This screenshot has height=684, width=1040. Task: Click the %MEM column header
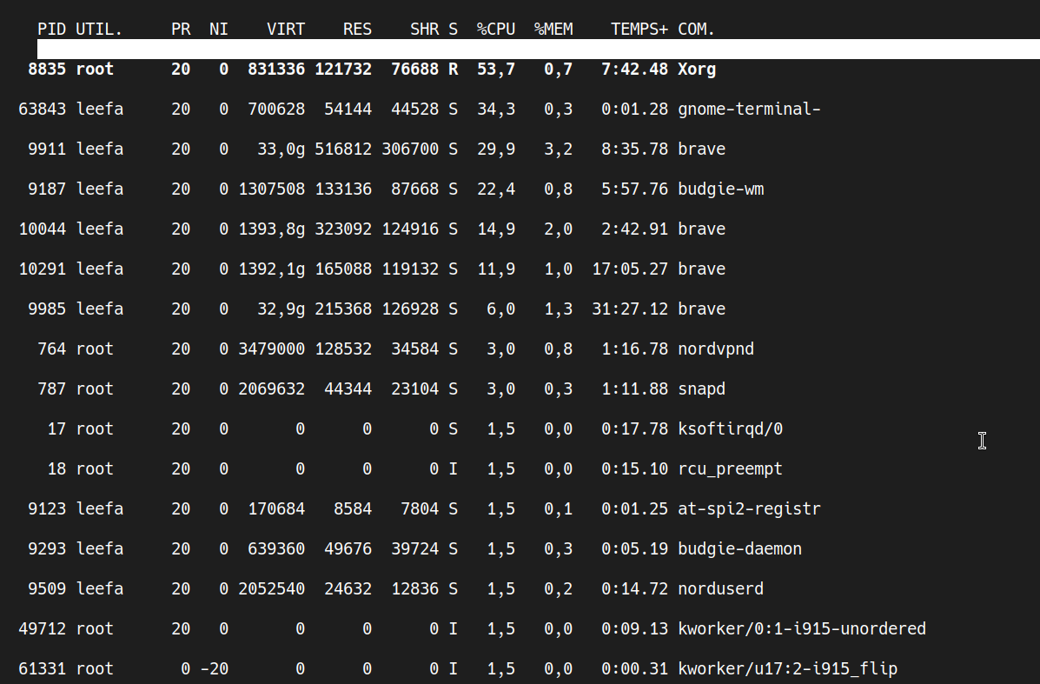coord(553,30)
